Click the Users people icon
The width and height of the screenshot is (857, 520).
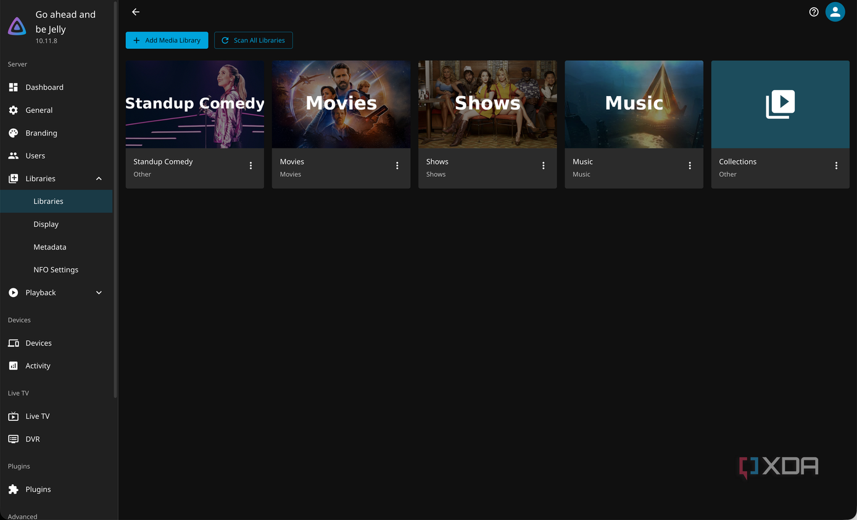pyautogui.click(x=13, y=155)
